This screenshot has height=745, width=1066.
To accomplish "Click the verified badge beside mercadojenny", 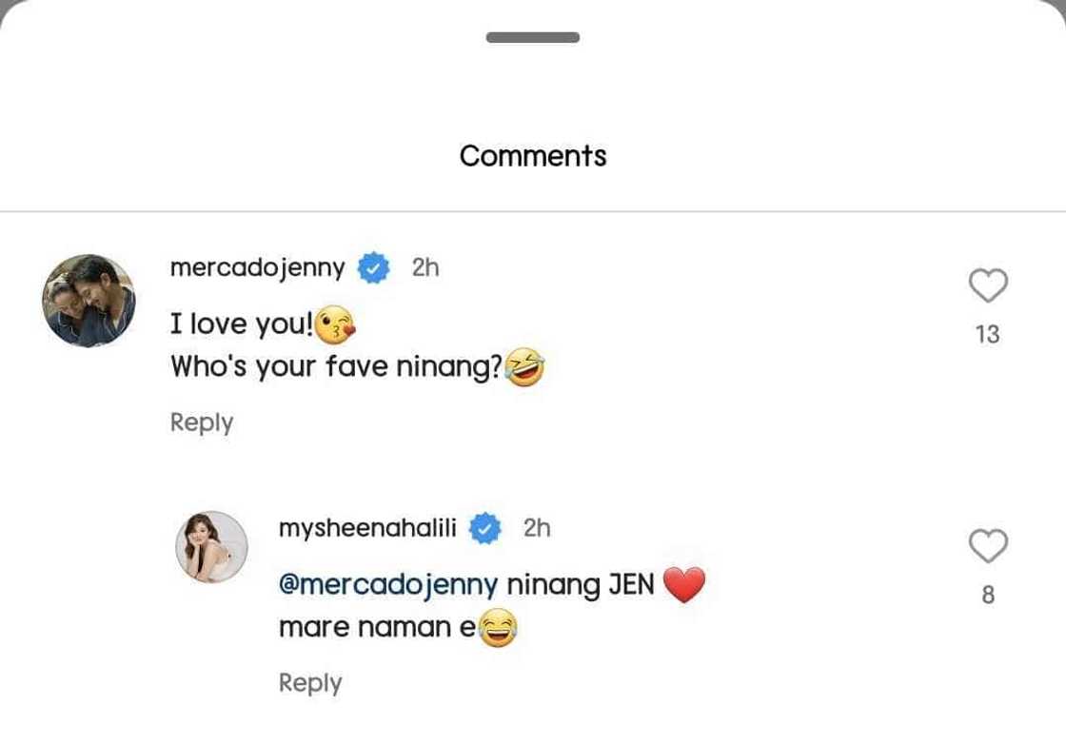I will 373,269.
